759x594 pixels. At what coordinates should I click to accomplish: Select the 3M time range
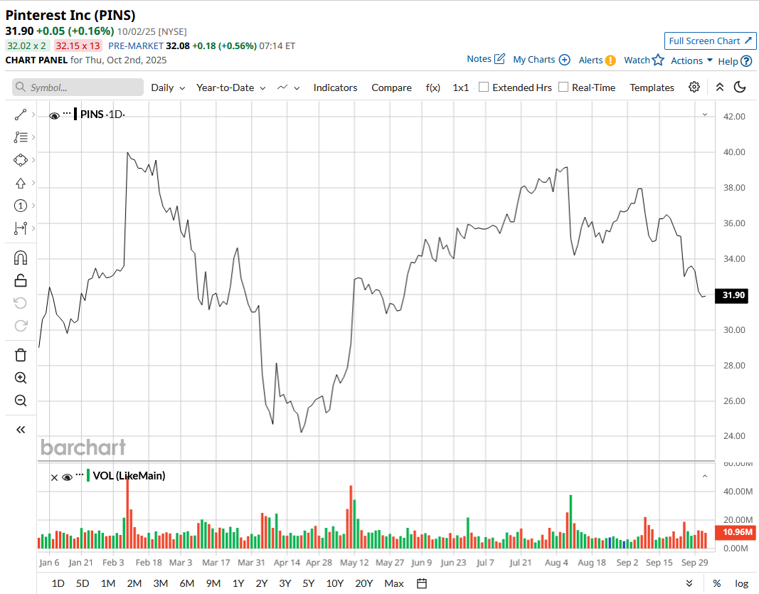tap(161, 583)
